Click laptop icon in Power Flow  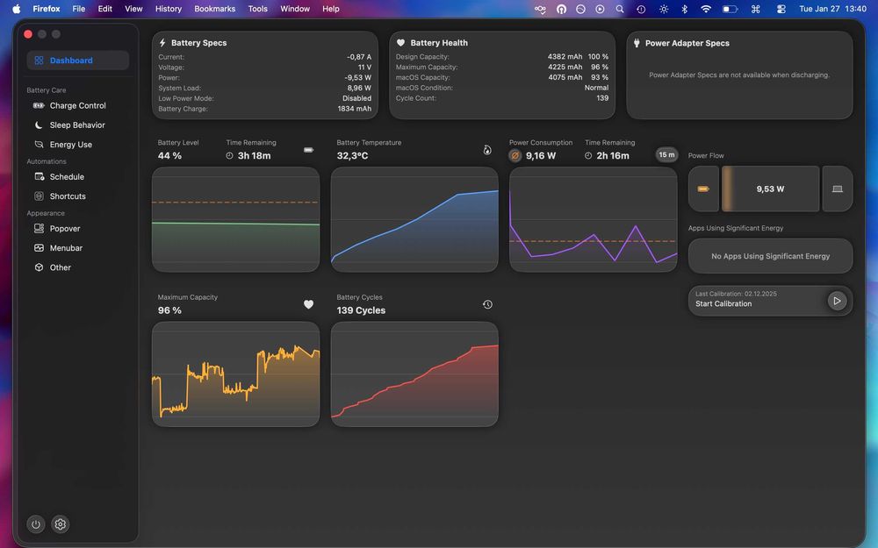pyautogui.click(x=837, y=189)
